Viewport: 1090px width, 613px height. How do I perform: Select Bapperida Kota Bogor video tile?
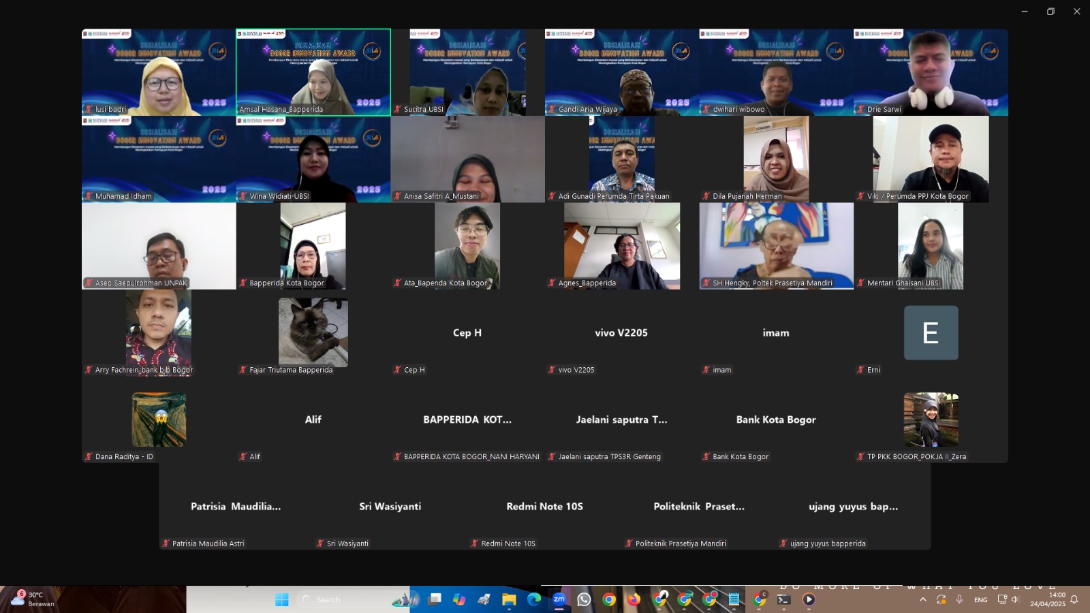[313, 246]
